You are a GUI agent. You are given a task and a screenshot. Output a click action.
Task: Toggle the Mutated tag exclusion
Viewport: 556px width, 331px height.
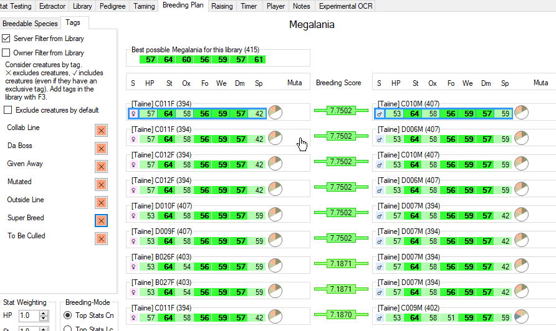(101, 184)
